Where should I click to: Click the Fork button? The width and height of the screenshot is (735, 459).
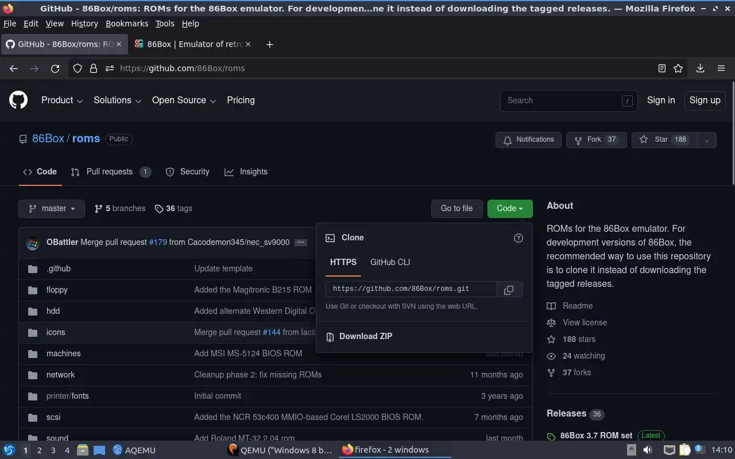[597, 140]
